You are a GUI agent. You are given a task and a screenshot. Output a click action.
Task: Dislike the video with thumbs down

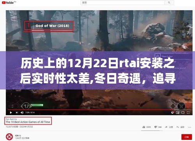click(x=156, y=127)
